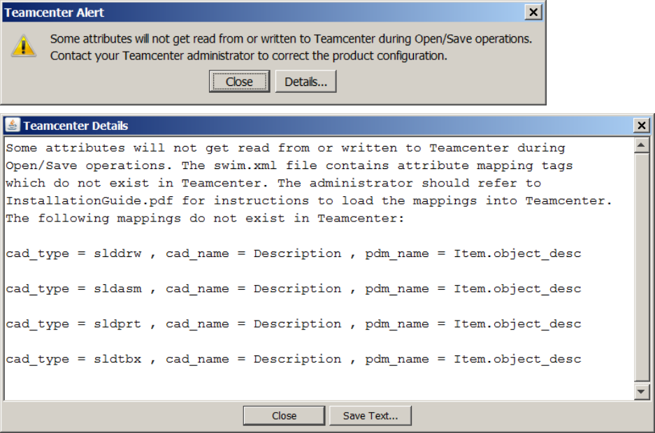Click the Java icon in Teamcenter Details title bar
The image size is (655, 433).
(x=13, y=125)
